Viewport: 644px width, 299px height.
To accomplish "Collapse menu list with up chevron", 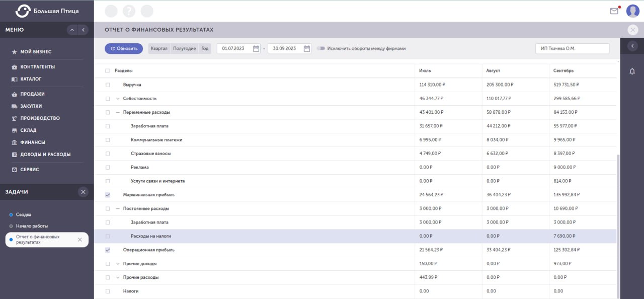I will pyautogui.click(x=72, y=30).
